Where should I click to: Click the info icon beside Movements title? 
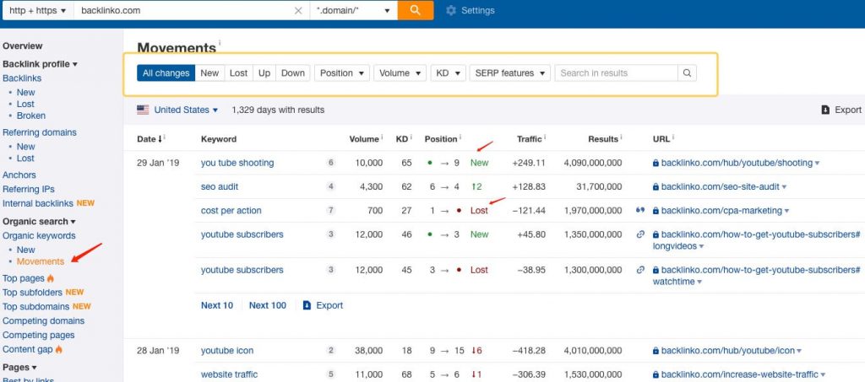220,42
